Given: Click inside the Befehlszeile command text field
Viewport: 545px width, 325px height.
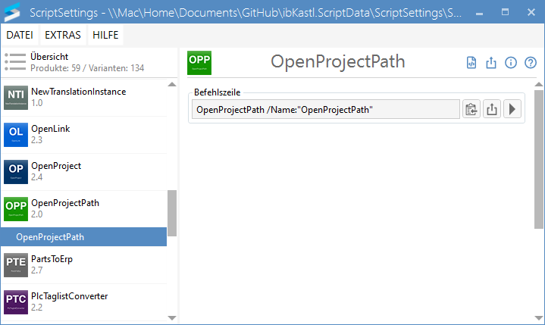Looking at the screenshot, I should coord(324,110).
